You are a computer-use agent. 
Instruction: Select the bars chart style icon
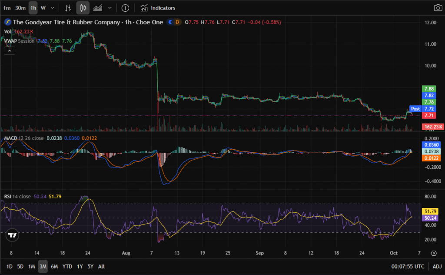coord(68,8)
